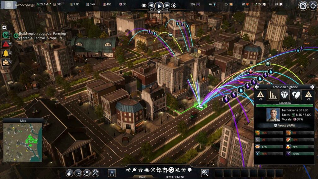Collapse the left notification sidebar arrow
The height and width of the screenshot is (179, 318).
tap(5, 27)
